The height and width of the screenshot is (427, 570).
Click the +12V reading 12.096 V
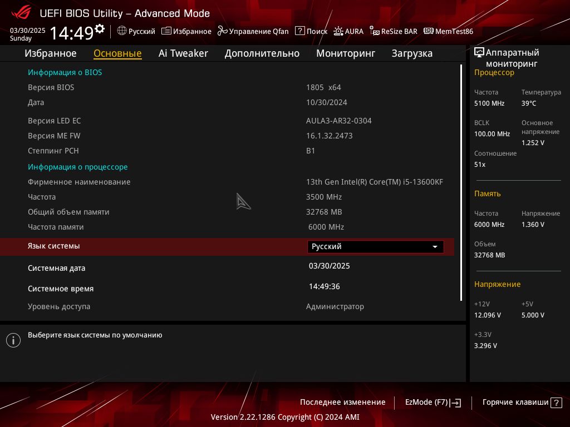[487, 315]
